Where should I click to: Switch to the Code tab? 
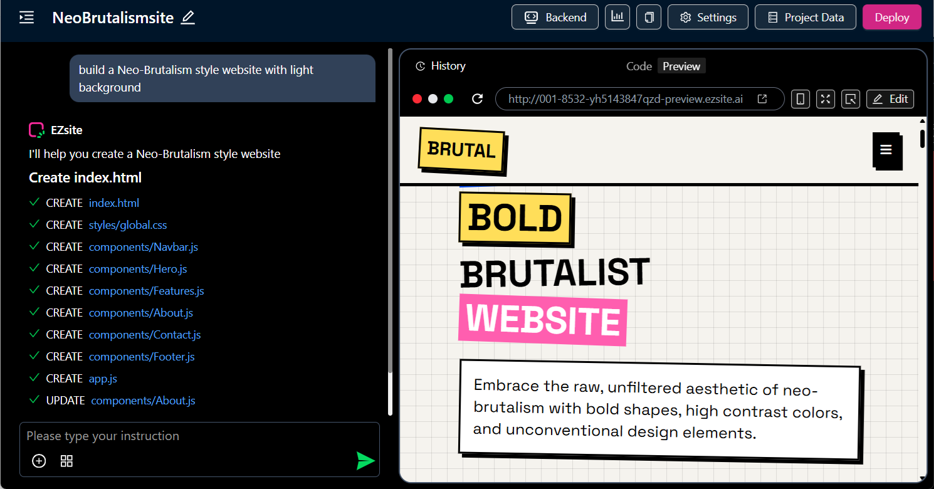pos(639,66)
